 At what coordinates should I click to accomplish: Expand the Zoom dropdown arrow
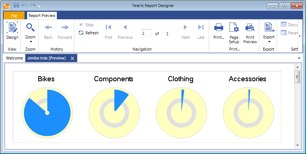[x=30, y=42]
